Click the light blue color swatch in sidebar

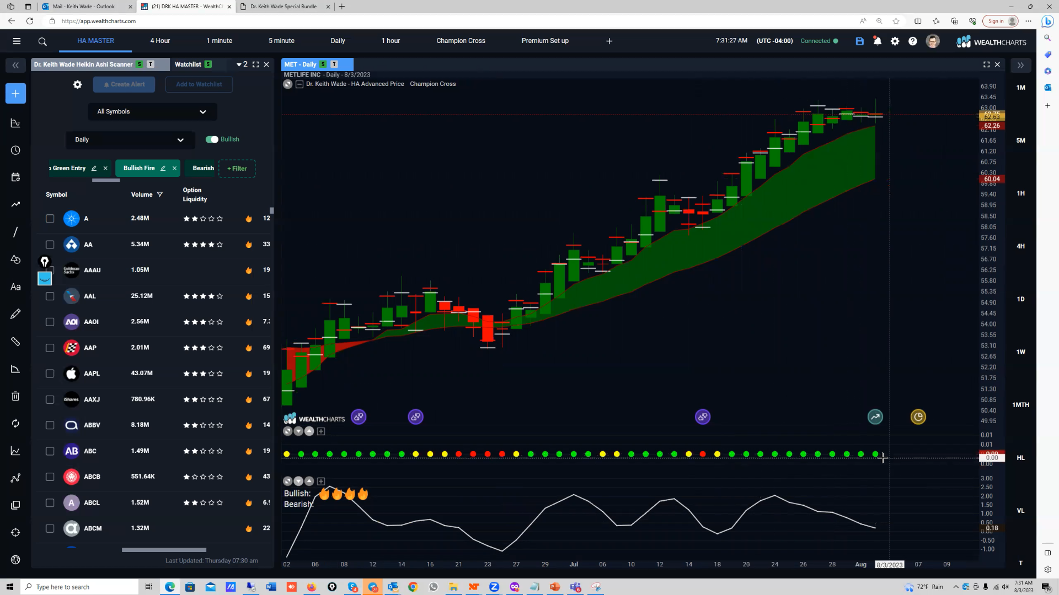point(45,279)
